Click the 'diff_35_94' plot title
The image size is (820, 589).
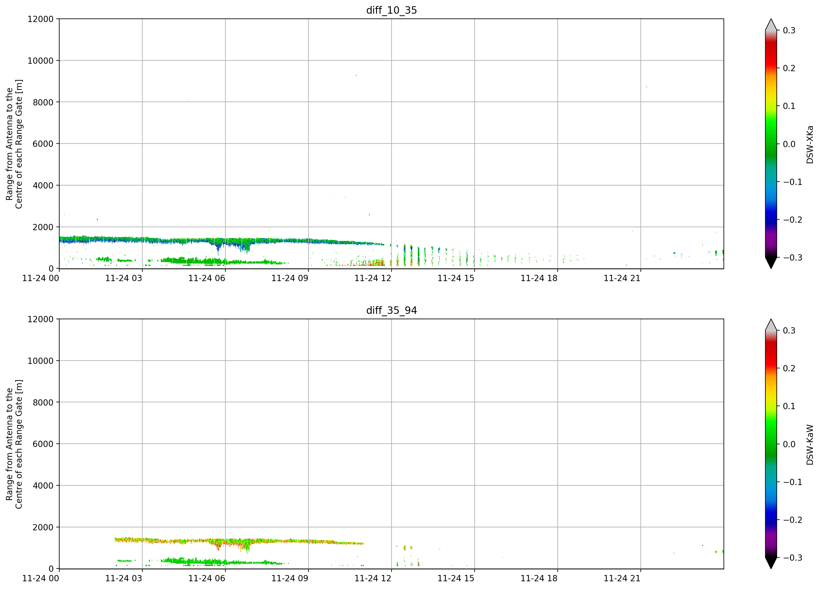click(x=392, y=310)
